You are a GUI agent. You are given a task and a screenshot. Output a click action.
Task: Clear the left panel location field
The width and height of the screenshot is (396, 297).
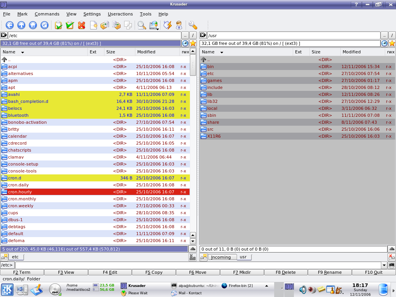4,35
